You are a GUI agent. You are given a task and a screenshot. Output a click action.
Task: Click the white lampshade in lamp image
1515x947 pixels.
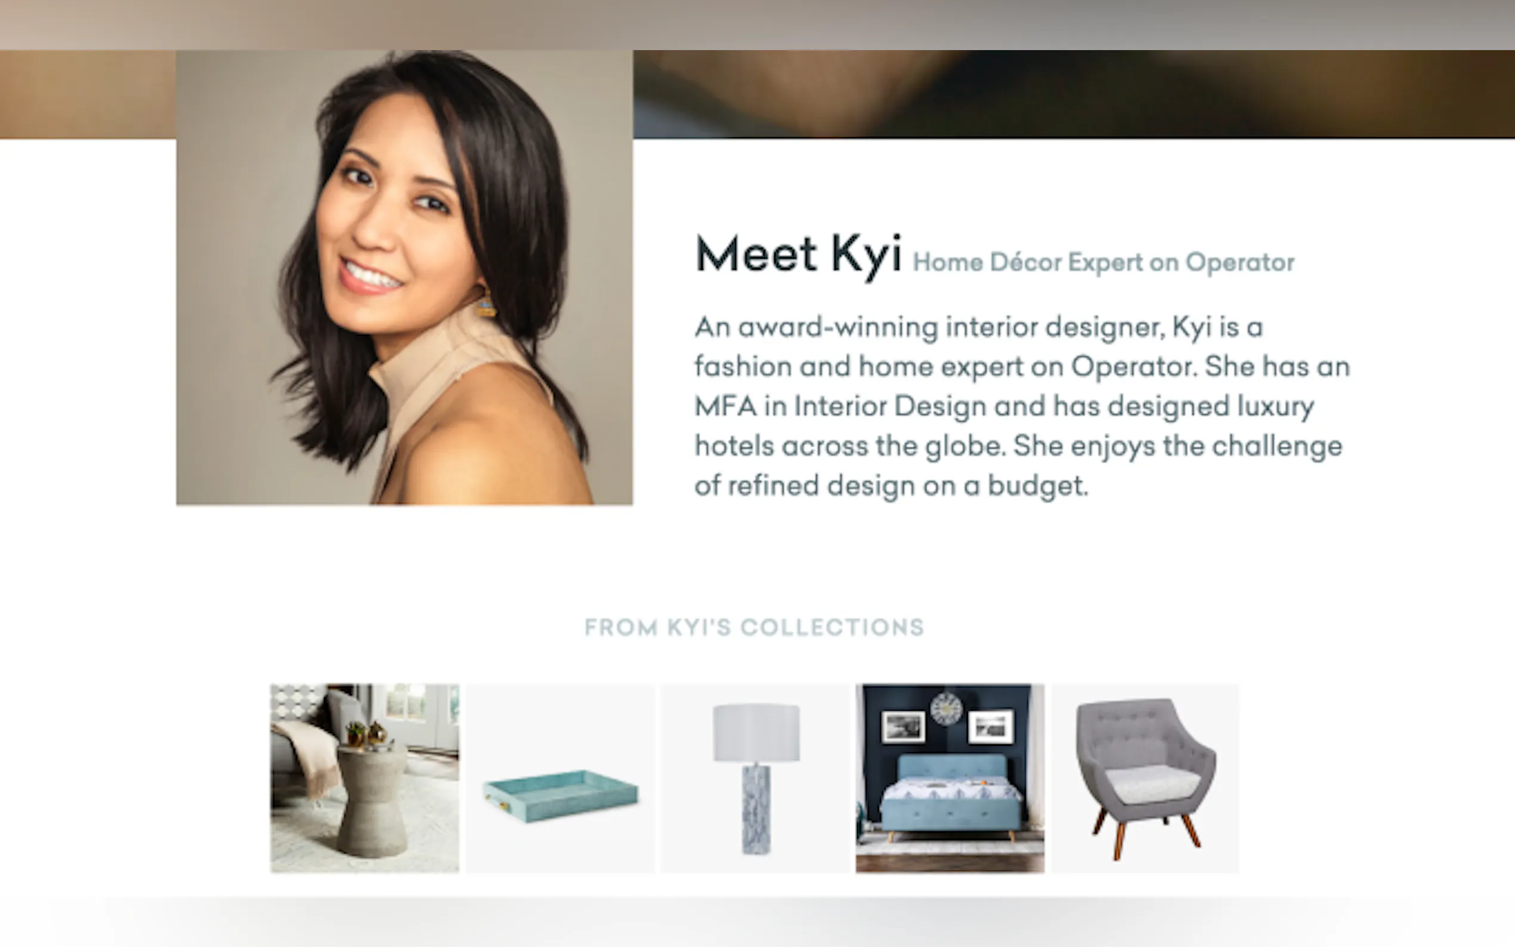coord(756,732)
